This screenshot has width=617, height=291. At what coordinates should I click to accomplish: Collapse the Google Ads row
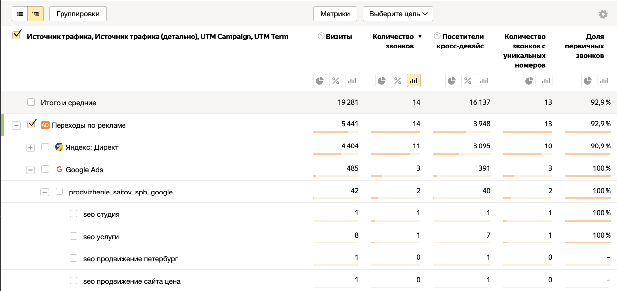[x=30, y=170]
